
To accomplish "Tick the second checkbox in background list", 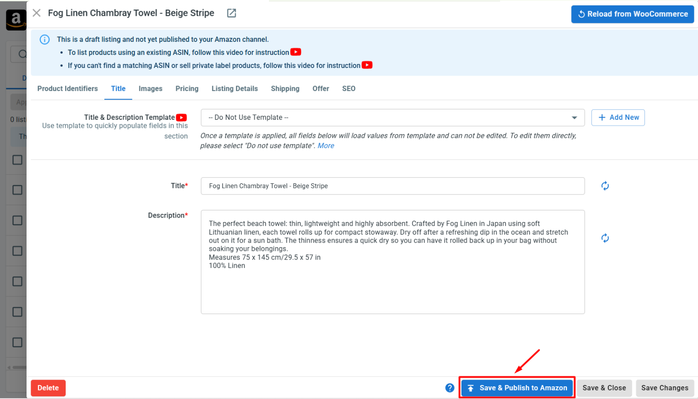I will (18, 190).
